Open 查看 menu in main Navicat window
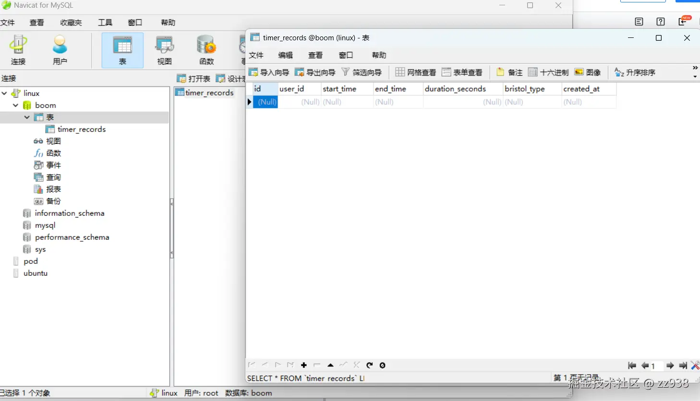Screen dimensions: 700x401 pos(36,23)
